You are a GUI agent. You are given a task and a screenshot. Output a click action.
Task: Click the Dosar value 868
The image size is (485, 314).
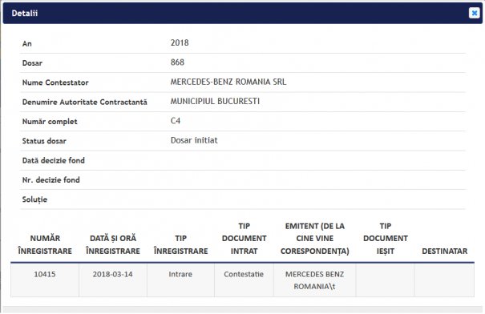[177, 62]
